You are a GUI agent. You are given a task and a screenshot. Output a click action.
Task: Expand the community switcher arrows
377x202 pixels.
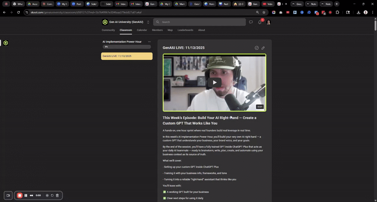tap(148, 22)
